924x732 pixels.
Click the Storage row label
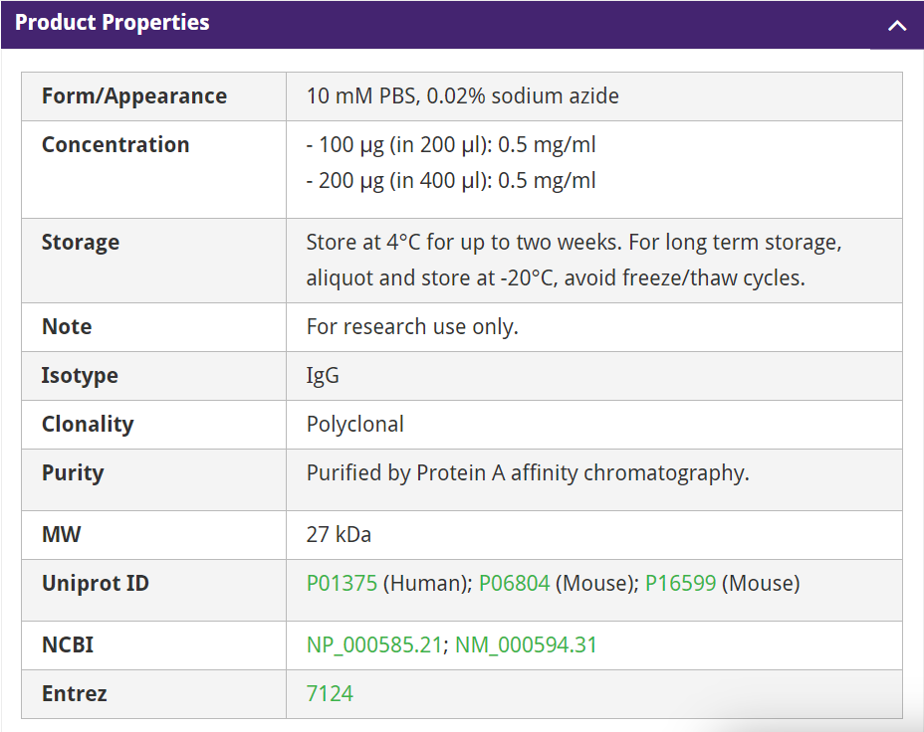[81, 243]
